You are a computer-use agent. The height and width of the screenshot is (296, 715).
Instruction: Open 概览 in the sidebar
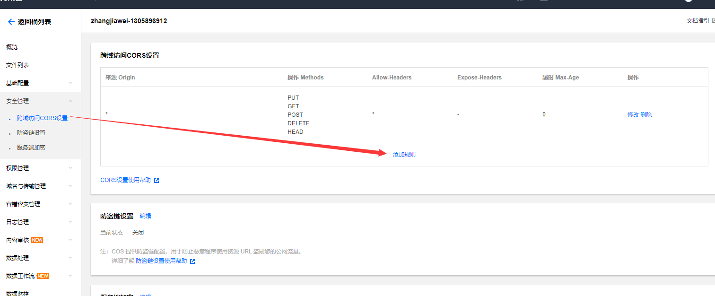(x=12, y=47)
